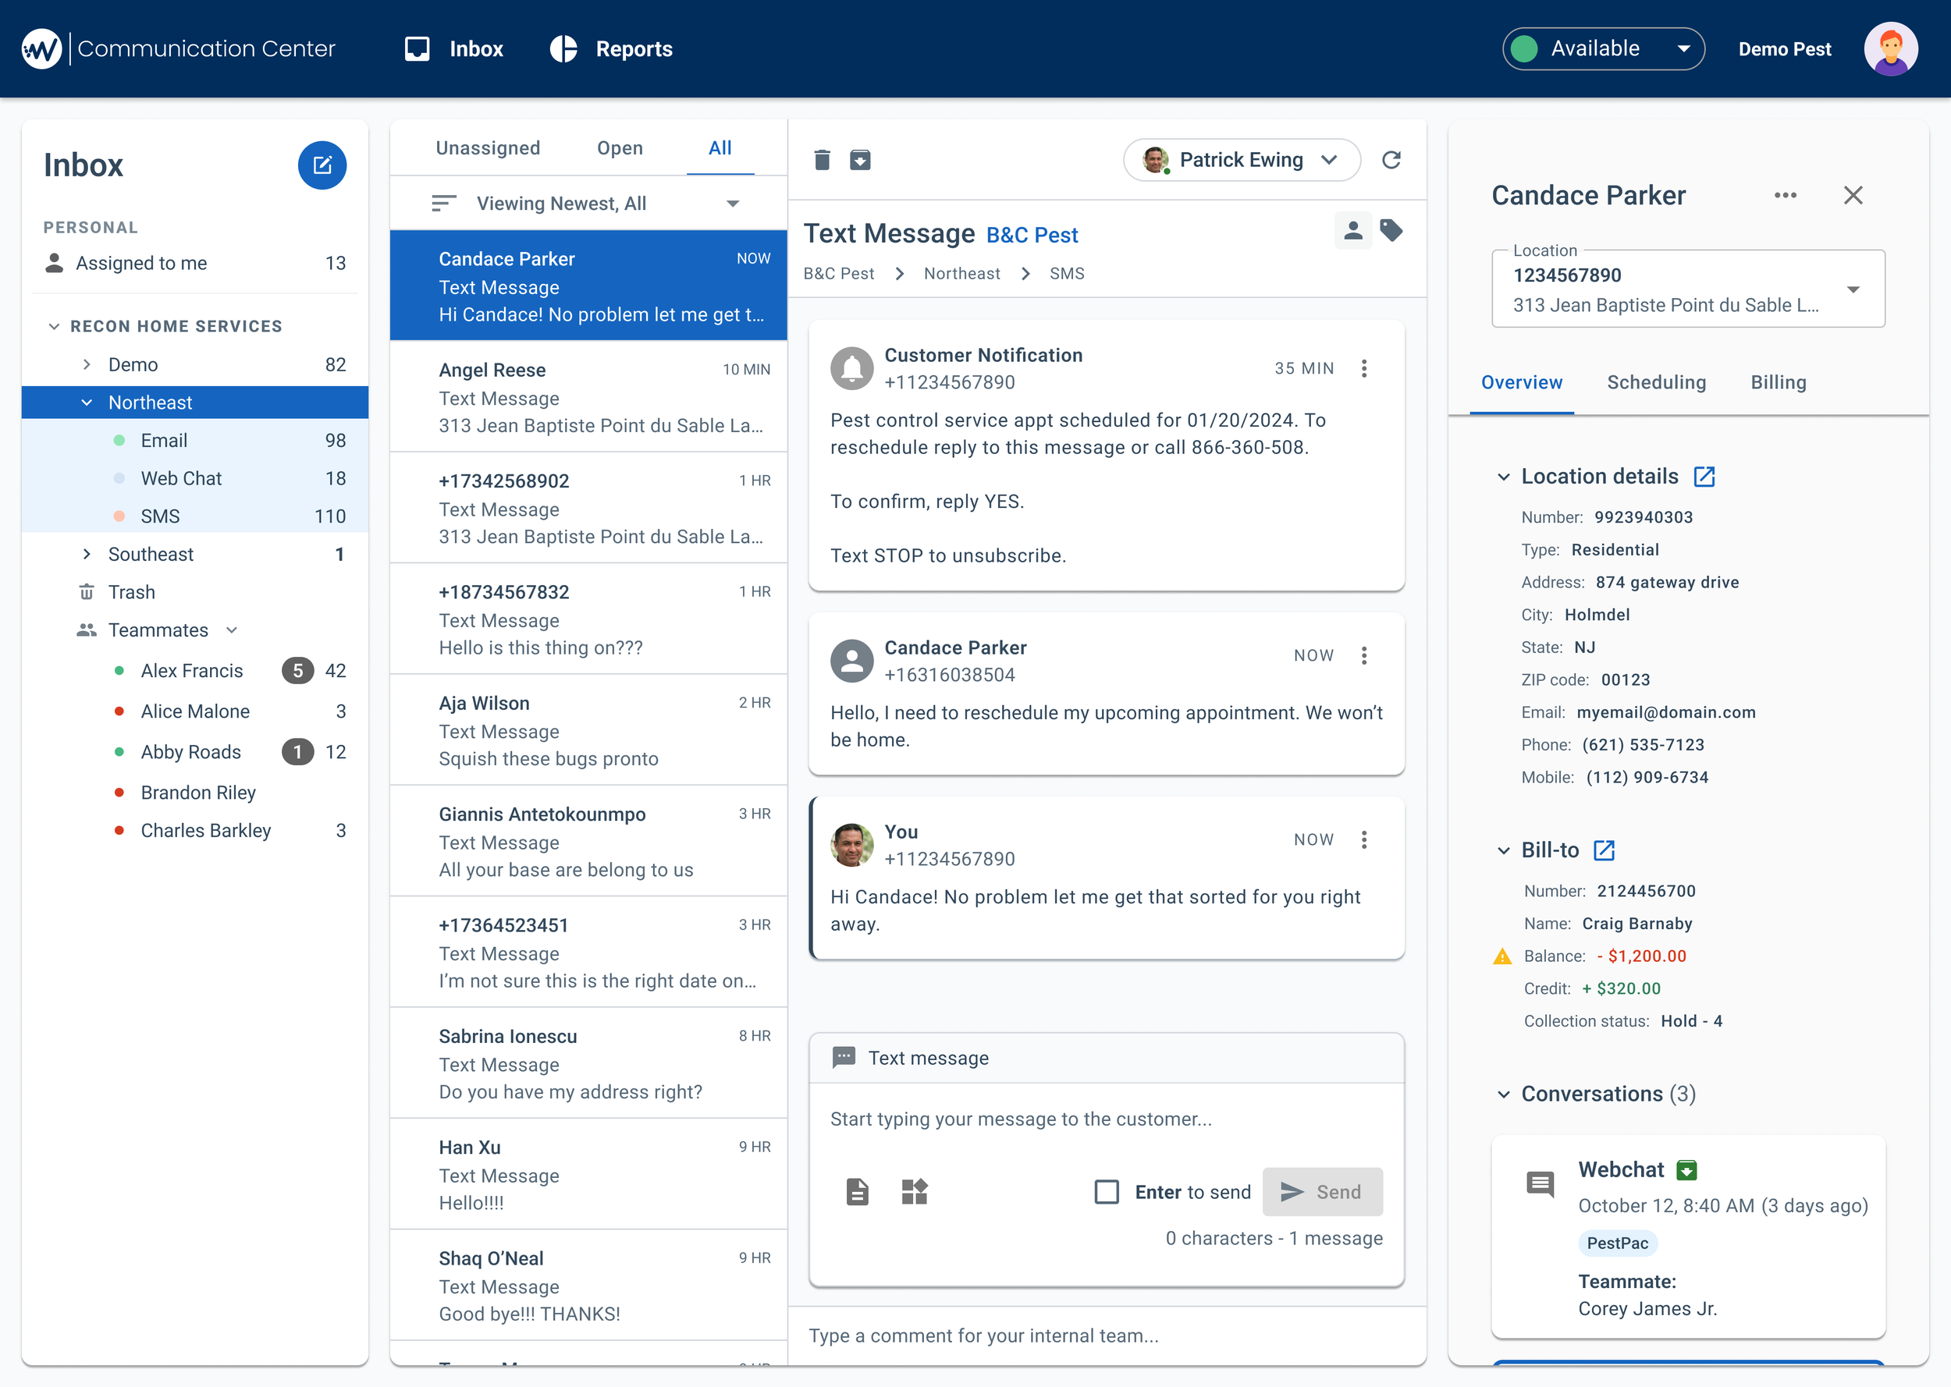Open the template document icon in composer
Viewport: 1951px width, 1387px height.
click(857, 1191)
